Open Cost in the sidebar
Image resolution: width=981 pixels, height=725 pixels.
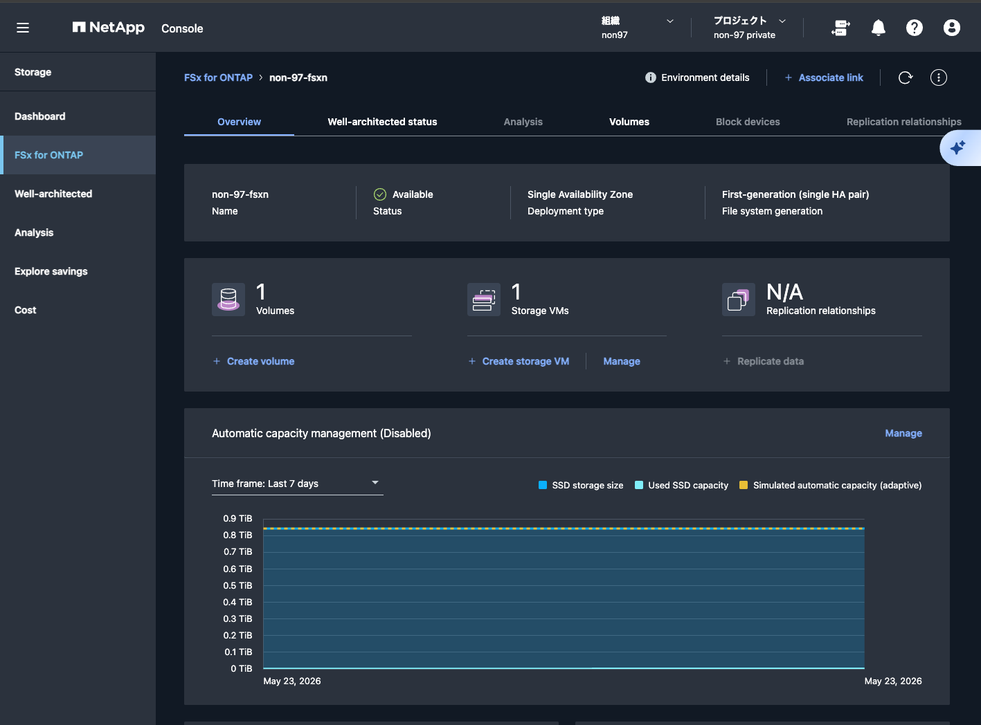point(78,310)
